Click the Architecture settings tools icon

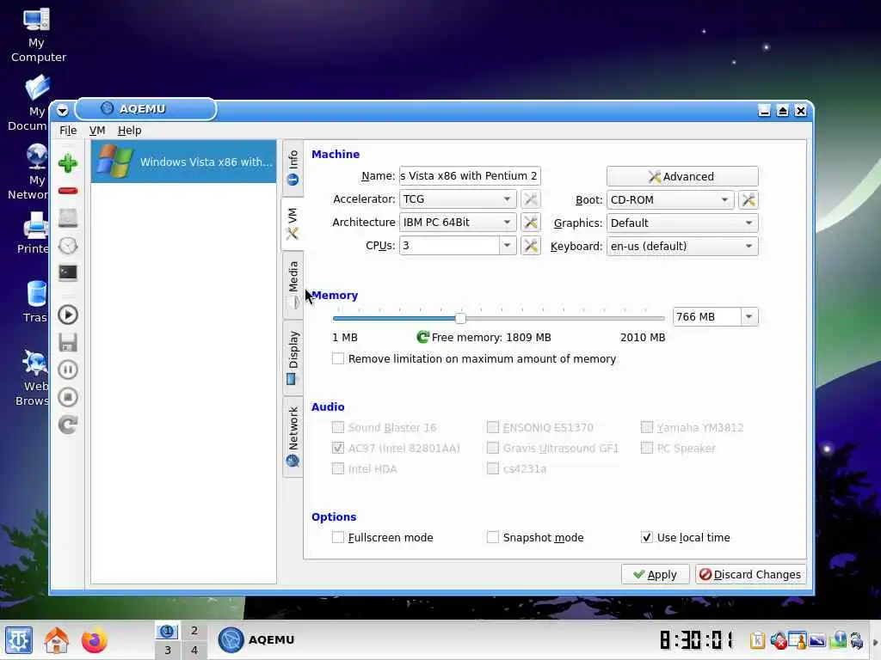530,223
